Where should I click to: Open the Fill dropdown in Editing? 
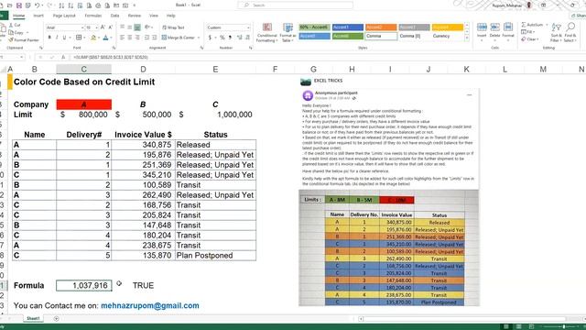pos(528,32)
